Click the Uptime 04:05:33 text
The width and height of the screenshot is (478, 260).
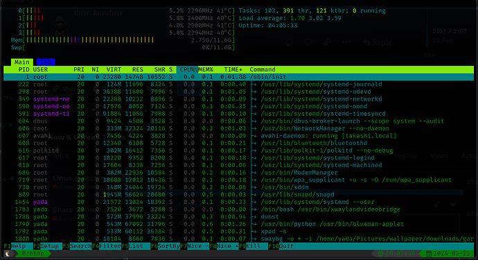coord(268,26)
